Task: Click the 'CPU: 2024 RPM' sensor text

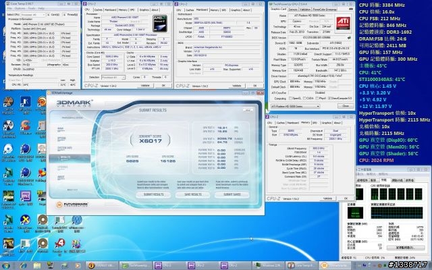Action: [376, 160]
